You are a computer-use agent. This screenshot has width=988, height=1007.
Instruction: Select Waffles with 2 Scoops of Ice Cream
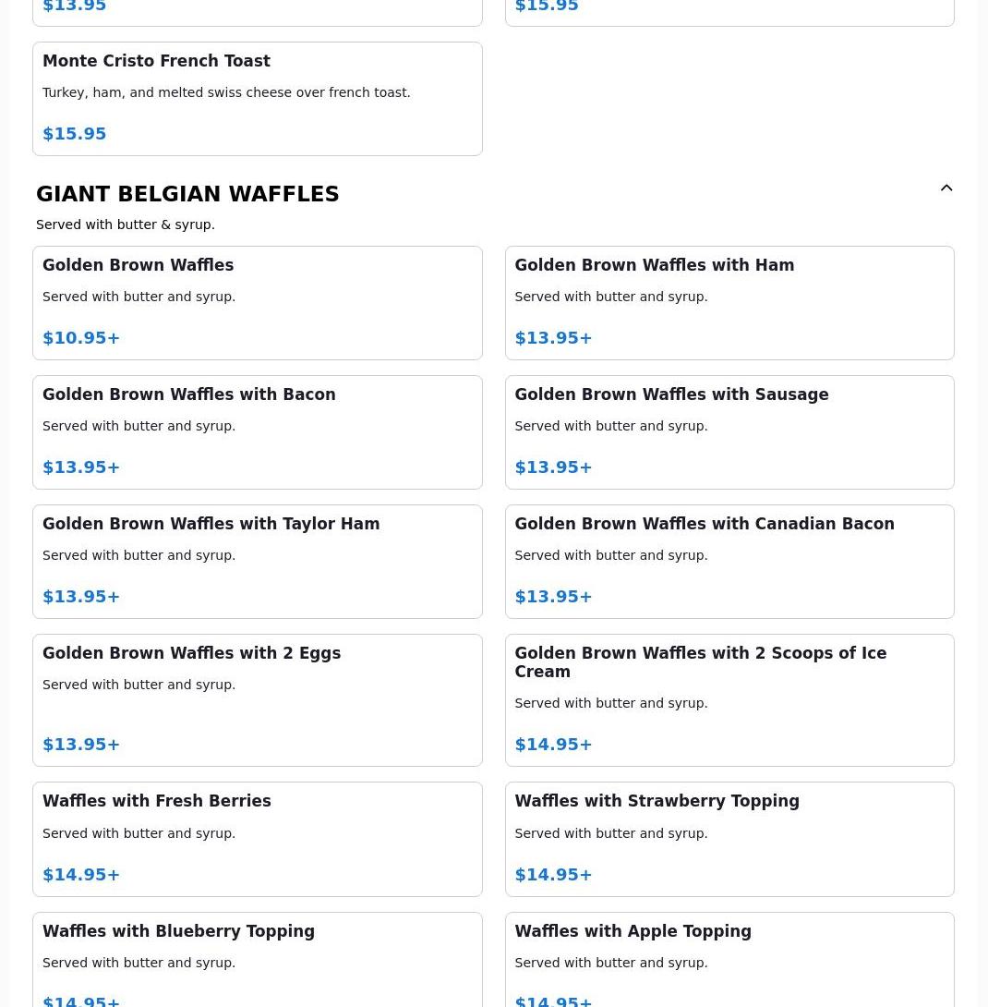[x=729, y=700]
